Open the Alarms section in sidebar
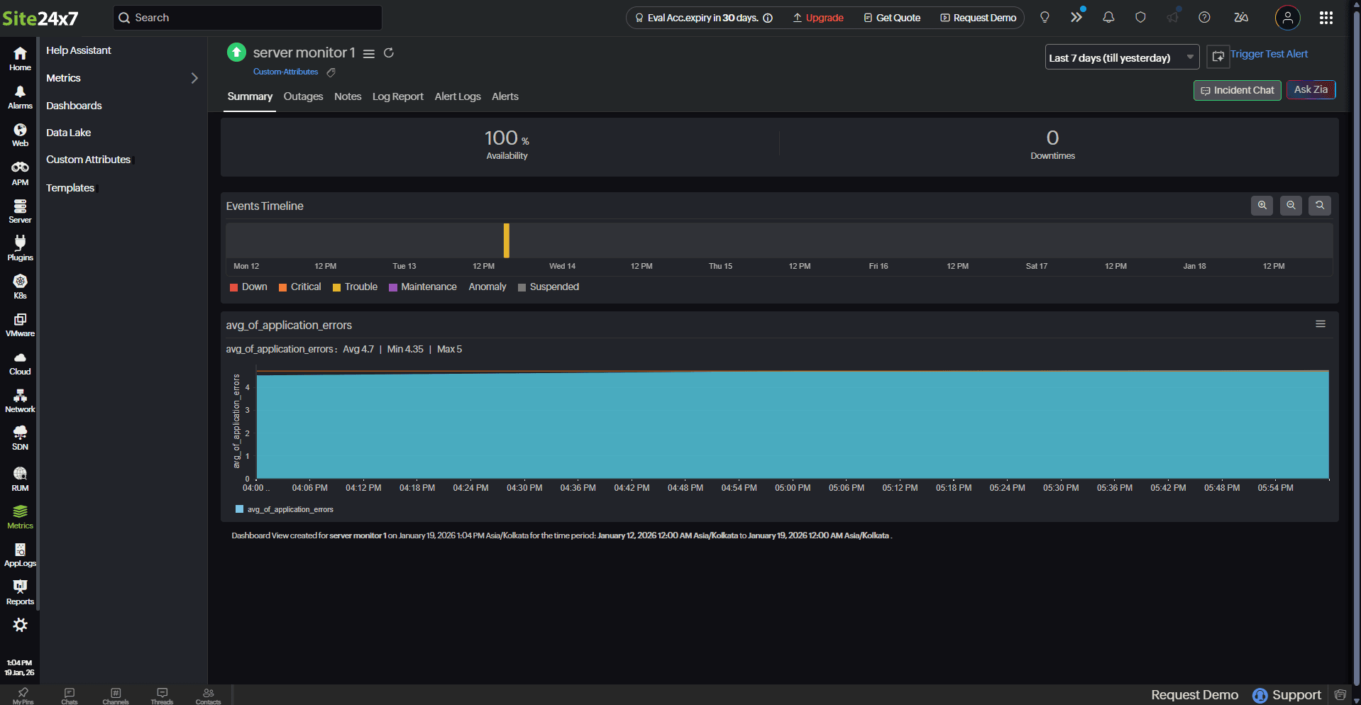The image size is (1361, 705). click(x=20, y=97)
